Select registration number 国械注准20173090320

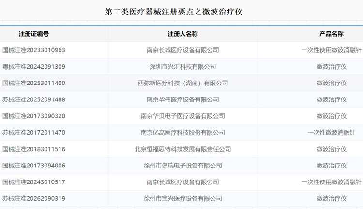click(x=34, y=116)
